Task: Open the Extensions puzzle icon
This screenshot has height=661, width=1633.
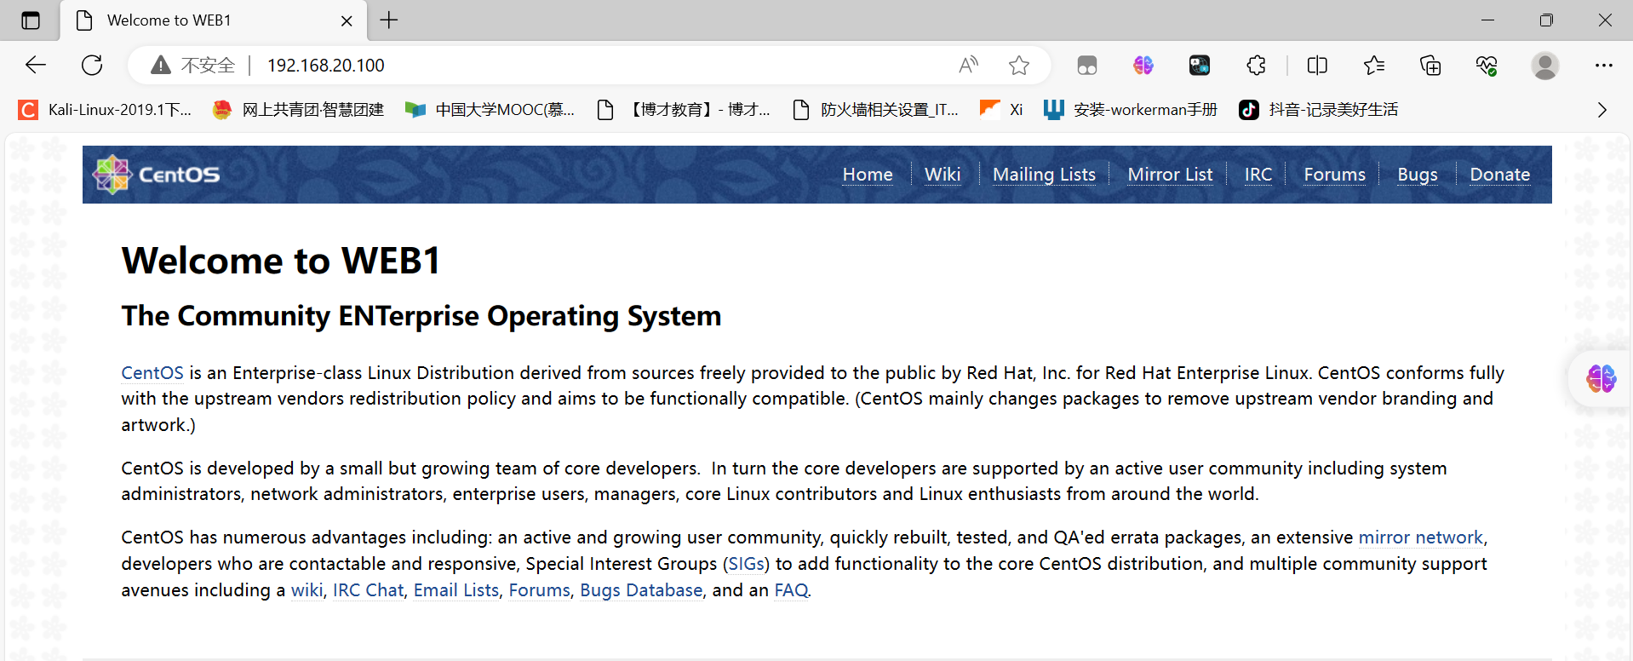Action: pyautogui.click(x=1256, y=65)
